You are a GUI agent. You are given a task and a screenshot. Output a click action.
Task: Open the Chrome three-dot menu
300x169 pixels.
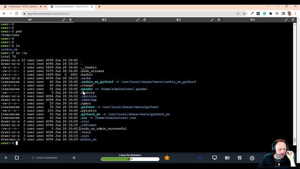[x=296, y=14]
